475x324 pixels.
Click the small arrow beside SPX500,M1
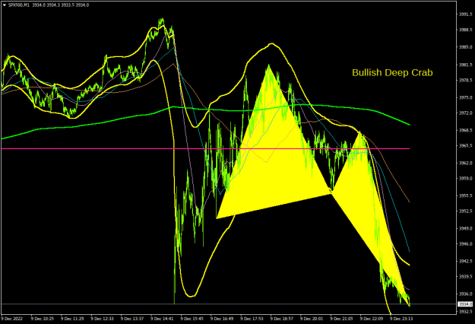[5, 5]
